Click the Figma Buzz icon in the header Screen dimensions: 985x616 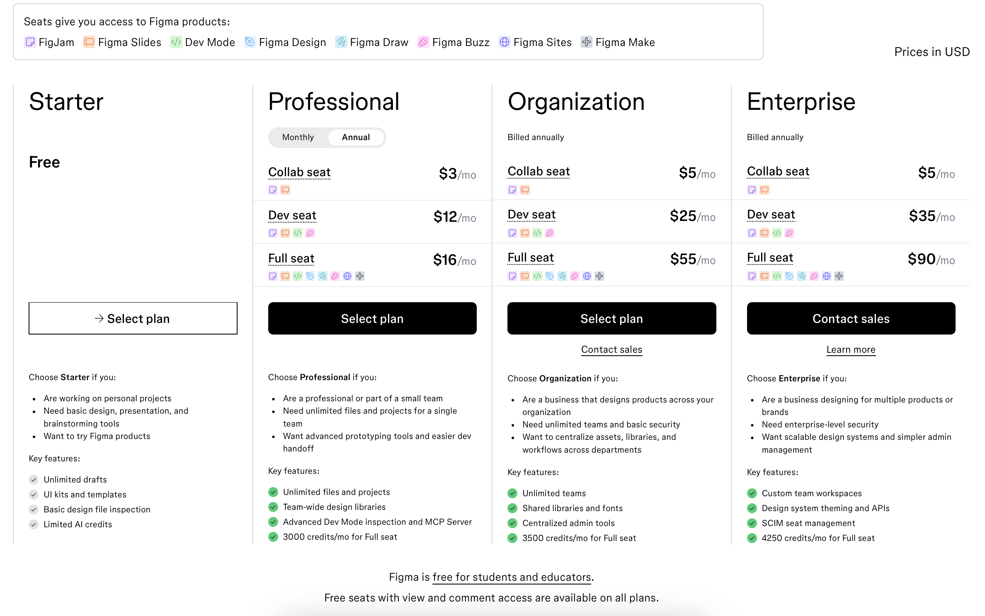pos(423,42)
